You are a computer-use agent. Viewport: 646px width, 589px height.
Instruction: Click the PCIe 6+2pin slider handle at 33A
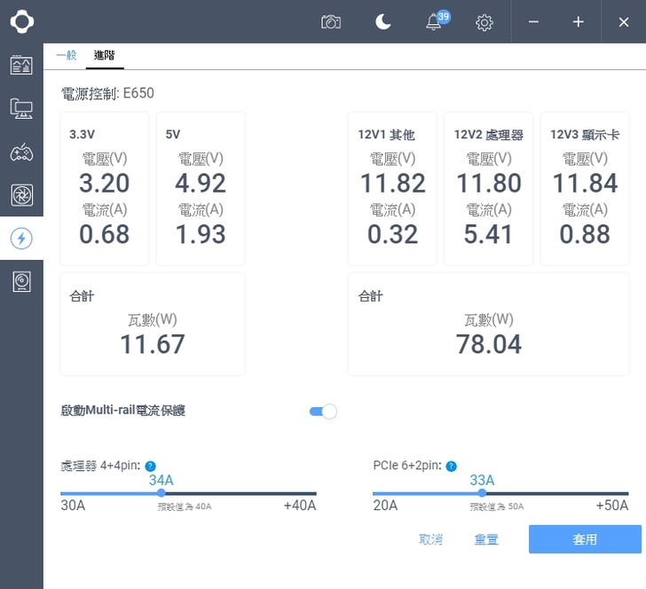482,493
